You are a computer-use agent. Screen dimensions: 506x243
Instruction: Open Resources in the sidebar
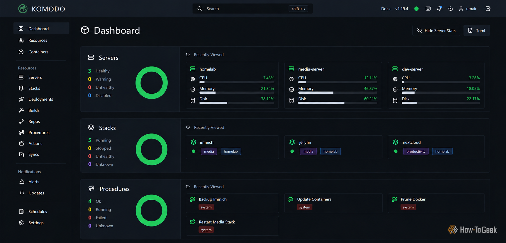click(41, 40)
